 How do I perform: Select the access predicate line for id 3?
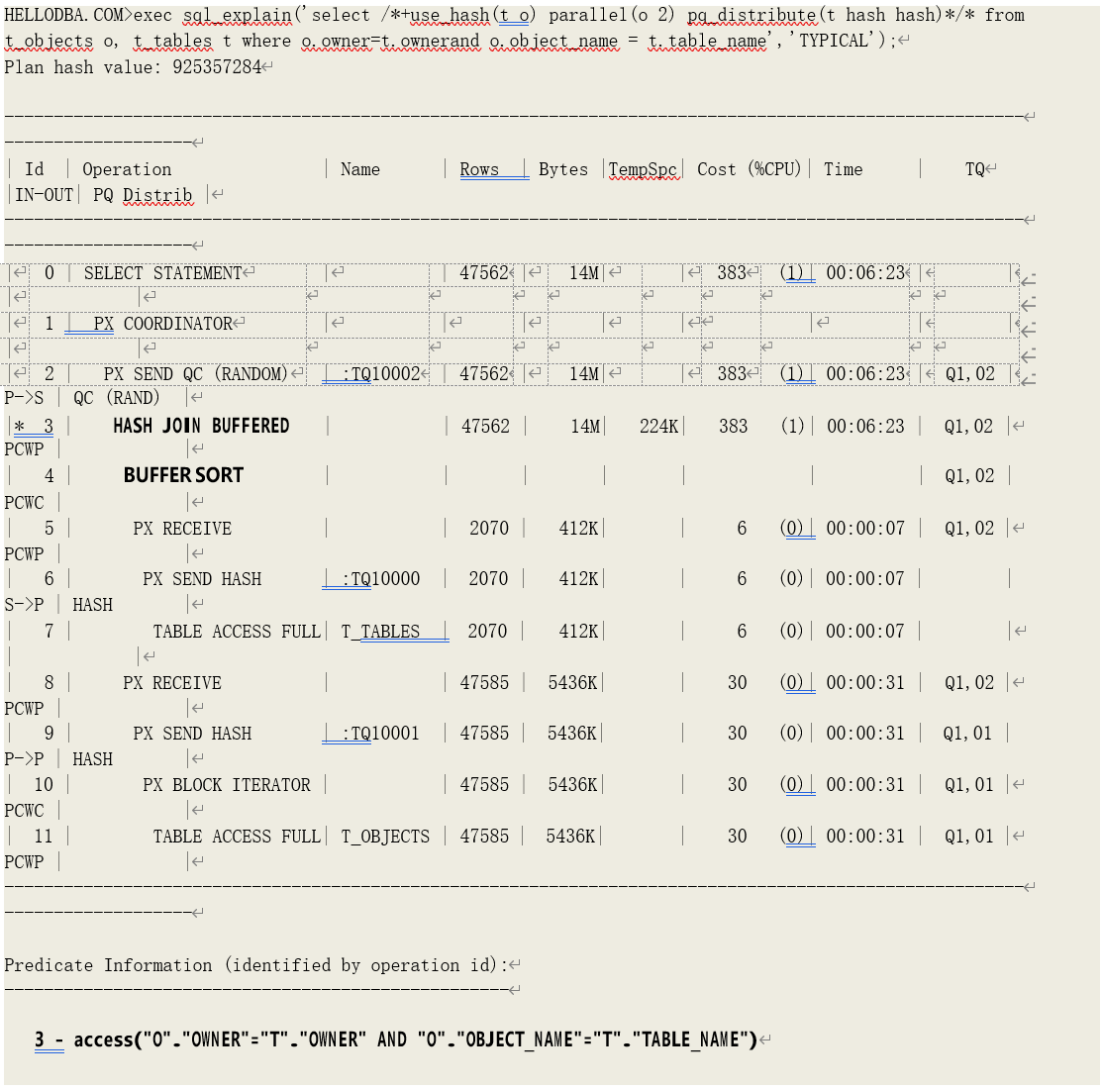(x=396, y=1039)
